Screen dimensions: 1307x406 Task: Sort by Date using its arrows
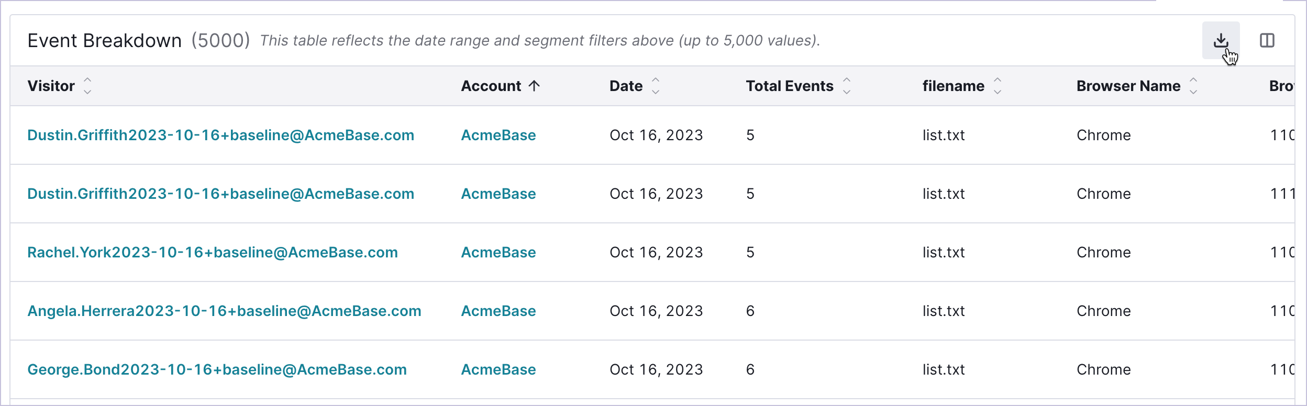click(x=655, y=86)
